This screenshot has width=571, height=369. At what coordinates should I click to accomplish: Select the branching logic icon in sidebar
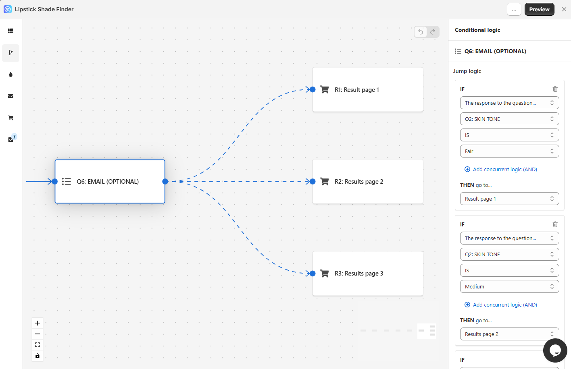pos(11,53)
